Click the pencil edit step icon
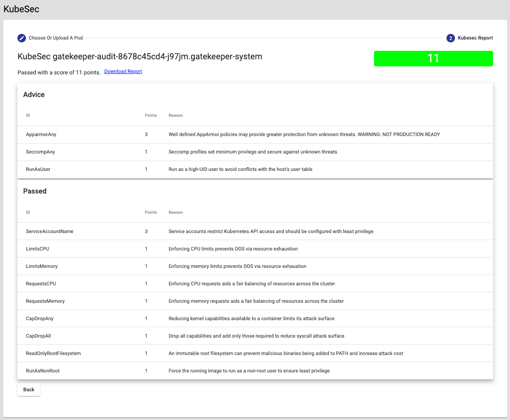 pyautogui.click(x=22, y=38)
